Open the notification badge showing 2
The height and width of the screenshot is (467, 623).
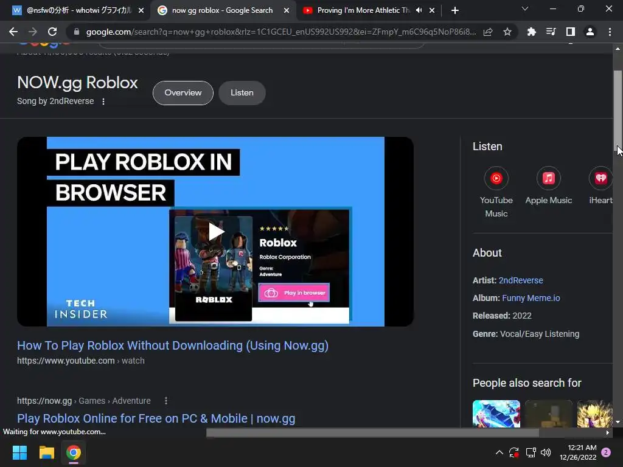[x=607, y=452]
